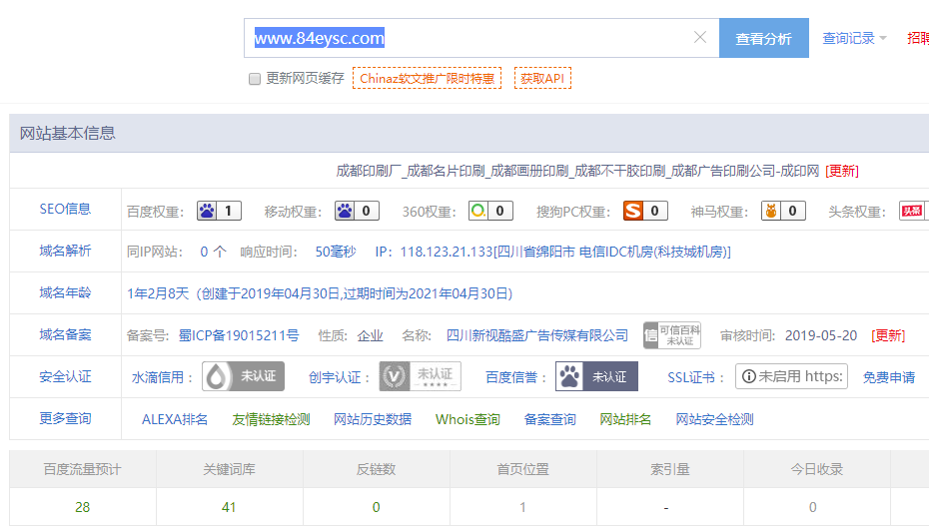Screen dimensions: 929x527
Task: Toggle the 更新网页缓存 checkbox
Action: point(255,78)
